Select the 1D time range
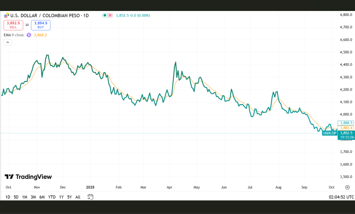The width and height of the screenshot is (355, 214). point(8,197)
